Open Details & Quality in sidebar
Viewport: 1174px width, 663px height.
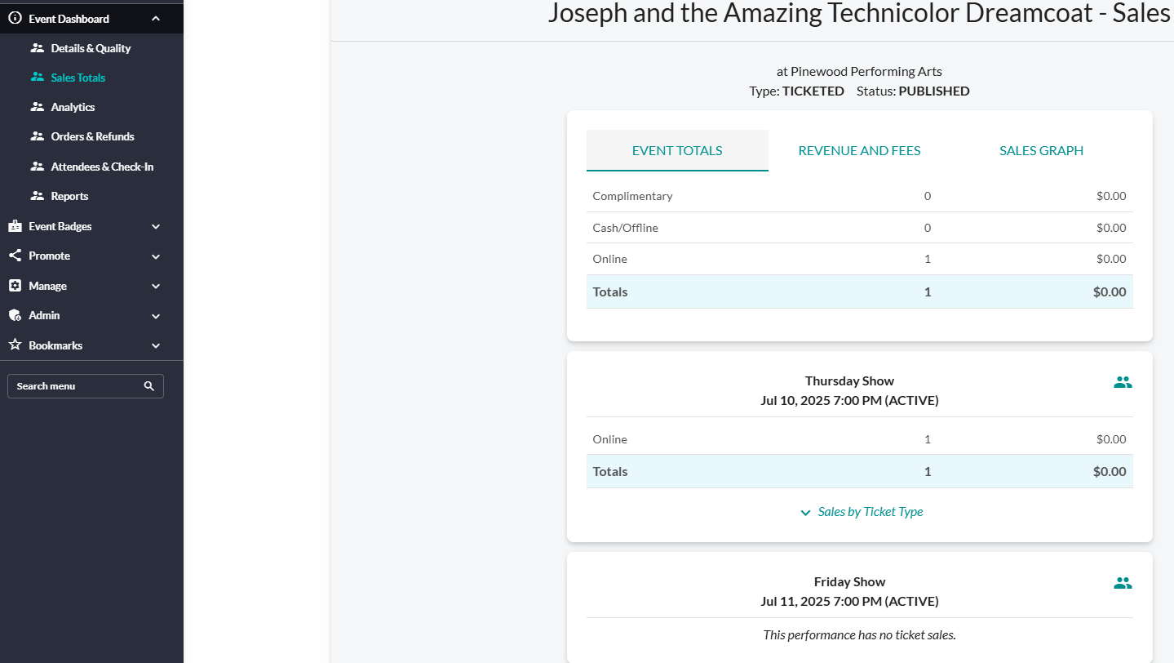[91, 48]
